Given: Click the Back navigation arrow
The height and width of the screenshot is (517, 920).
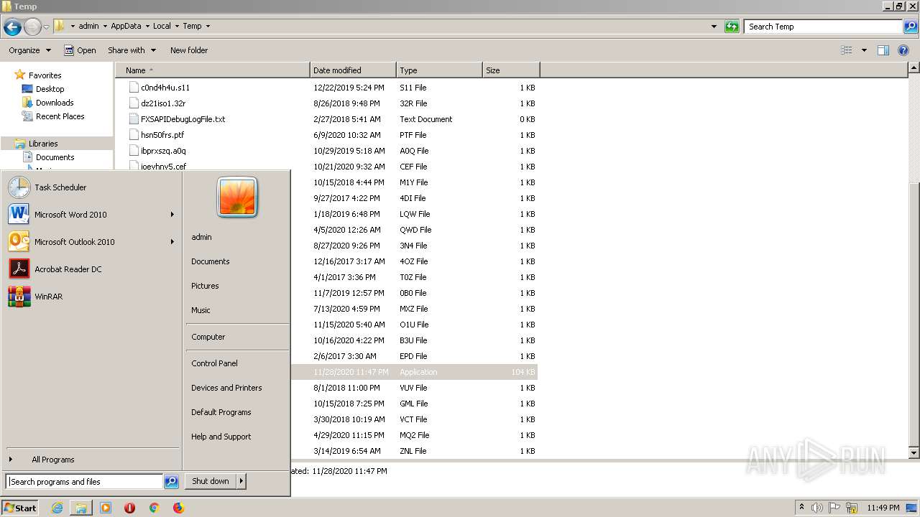Looking at the screenshot, I should point(12,27).
